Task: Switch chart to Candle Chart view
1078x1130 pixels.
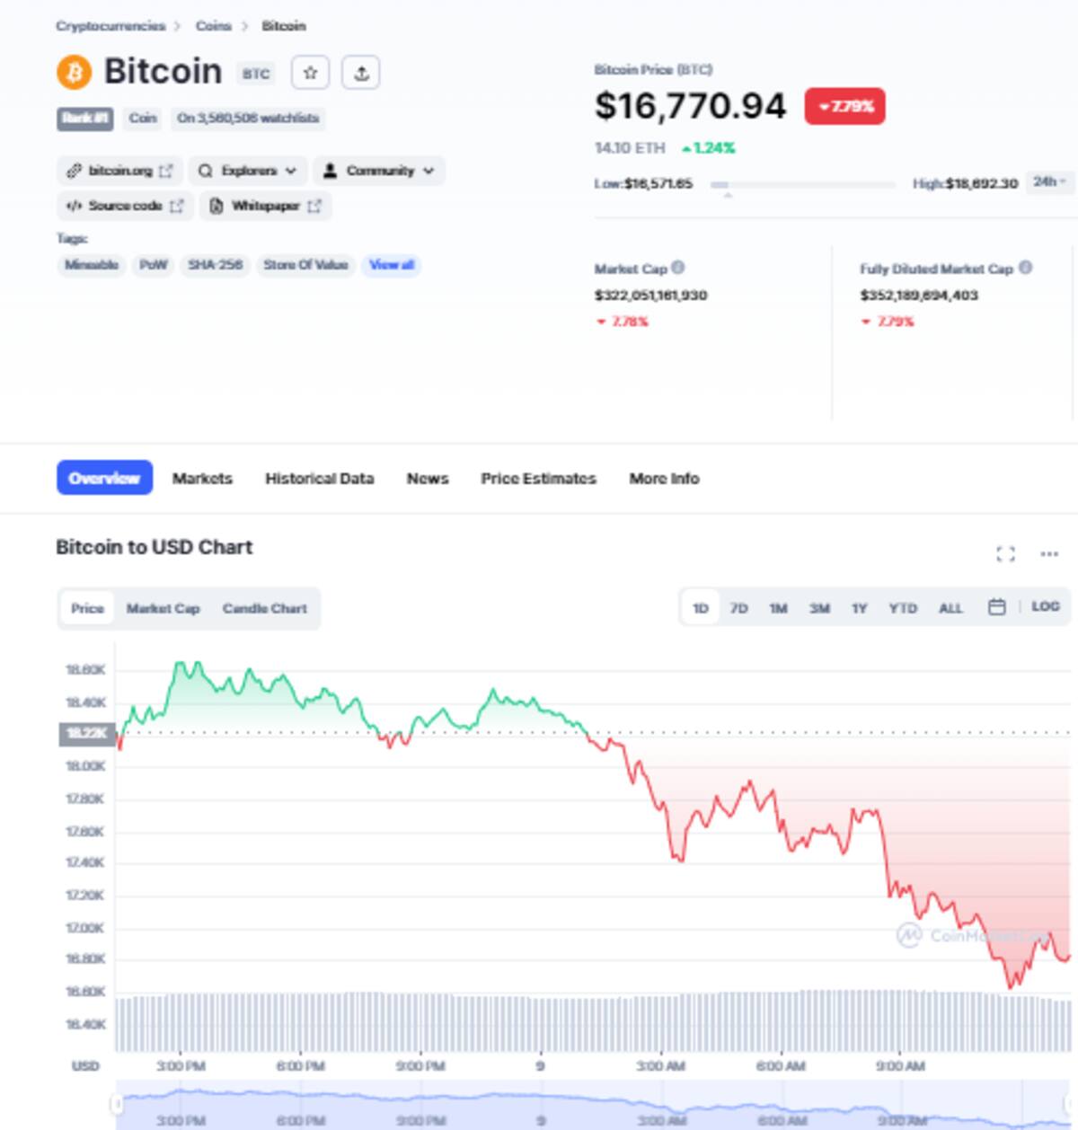Action: click(x=264, y=609)
